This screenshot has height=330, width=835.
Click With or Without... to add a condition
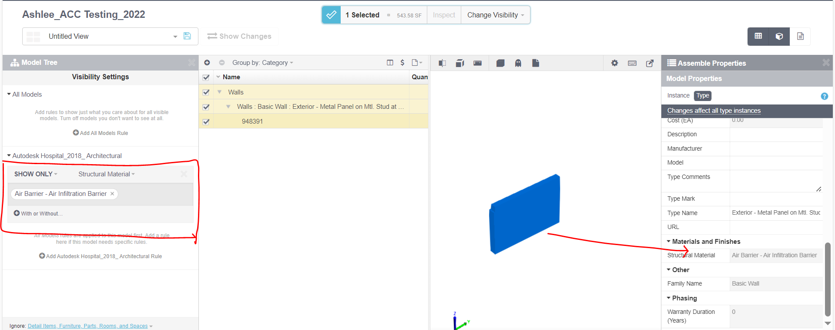pyautogui.click(x=38, y=213)
